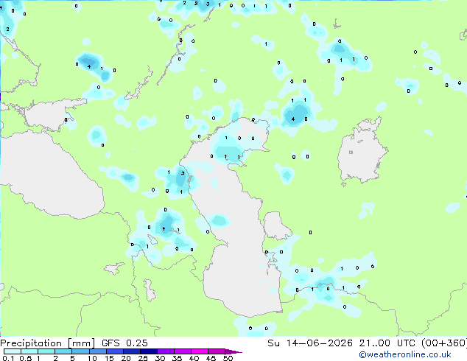Screen dimensions: 467x361
Task: Click the legend value '35' label
Action: pos(177,358)
